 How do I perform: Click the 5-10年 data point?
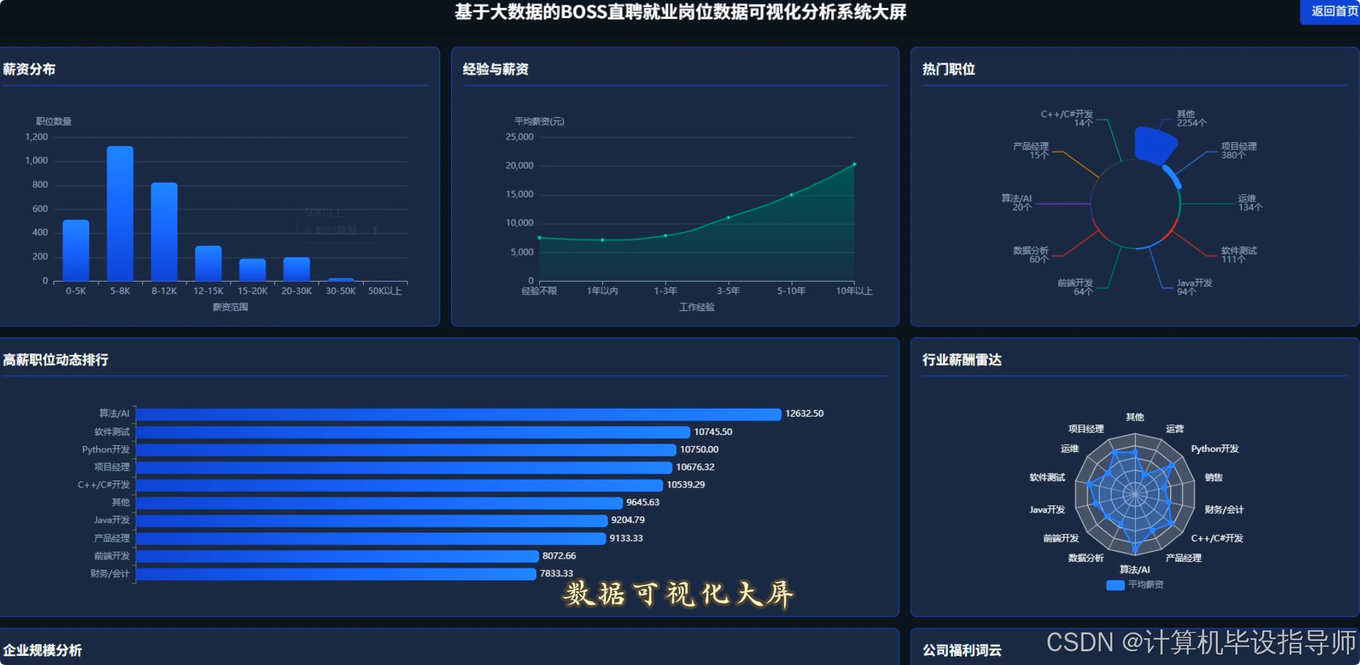(x=791, y=194)
